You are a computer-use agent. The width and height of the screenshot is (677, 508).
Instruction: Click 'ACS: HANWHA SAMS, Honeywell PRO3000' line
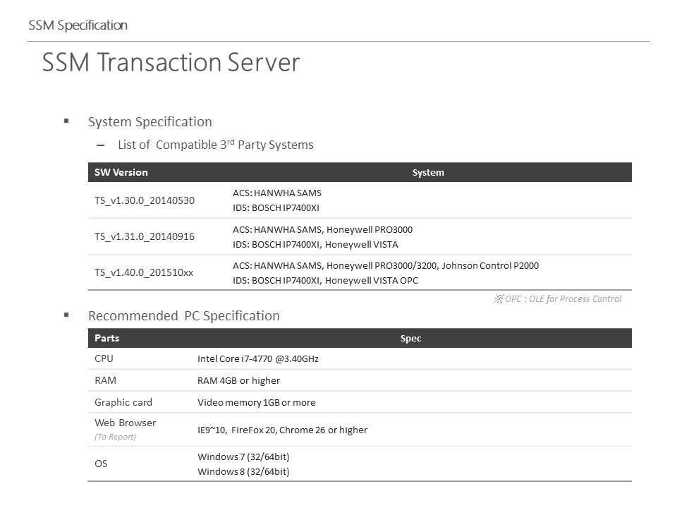click(x=322, y=230)
